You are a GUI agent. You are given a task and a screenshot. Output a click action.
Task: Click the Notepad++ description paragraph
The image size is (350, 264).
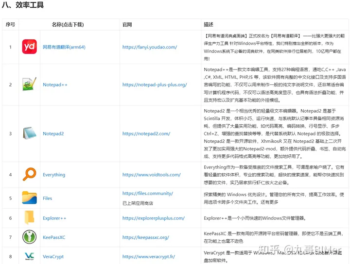pyautogui.click(x=275, y=84)
